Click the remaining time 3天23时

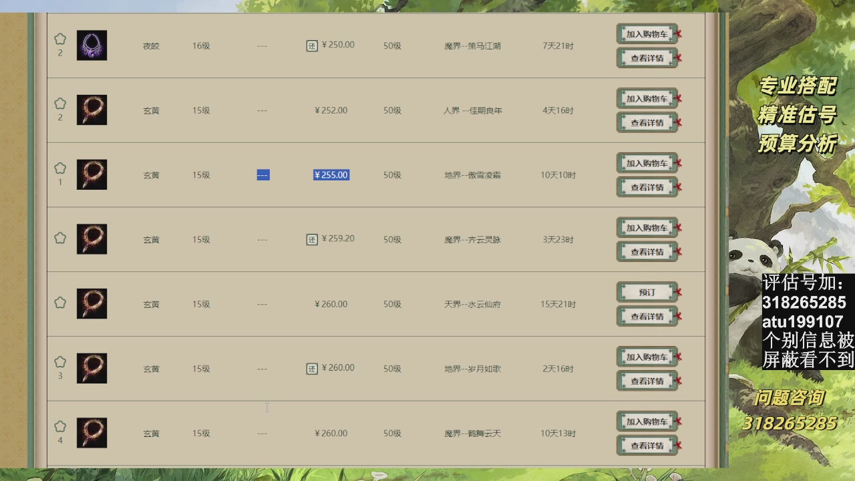click(x=558, y=240)
